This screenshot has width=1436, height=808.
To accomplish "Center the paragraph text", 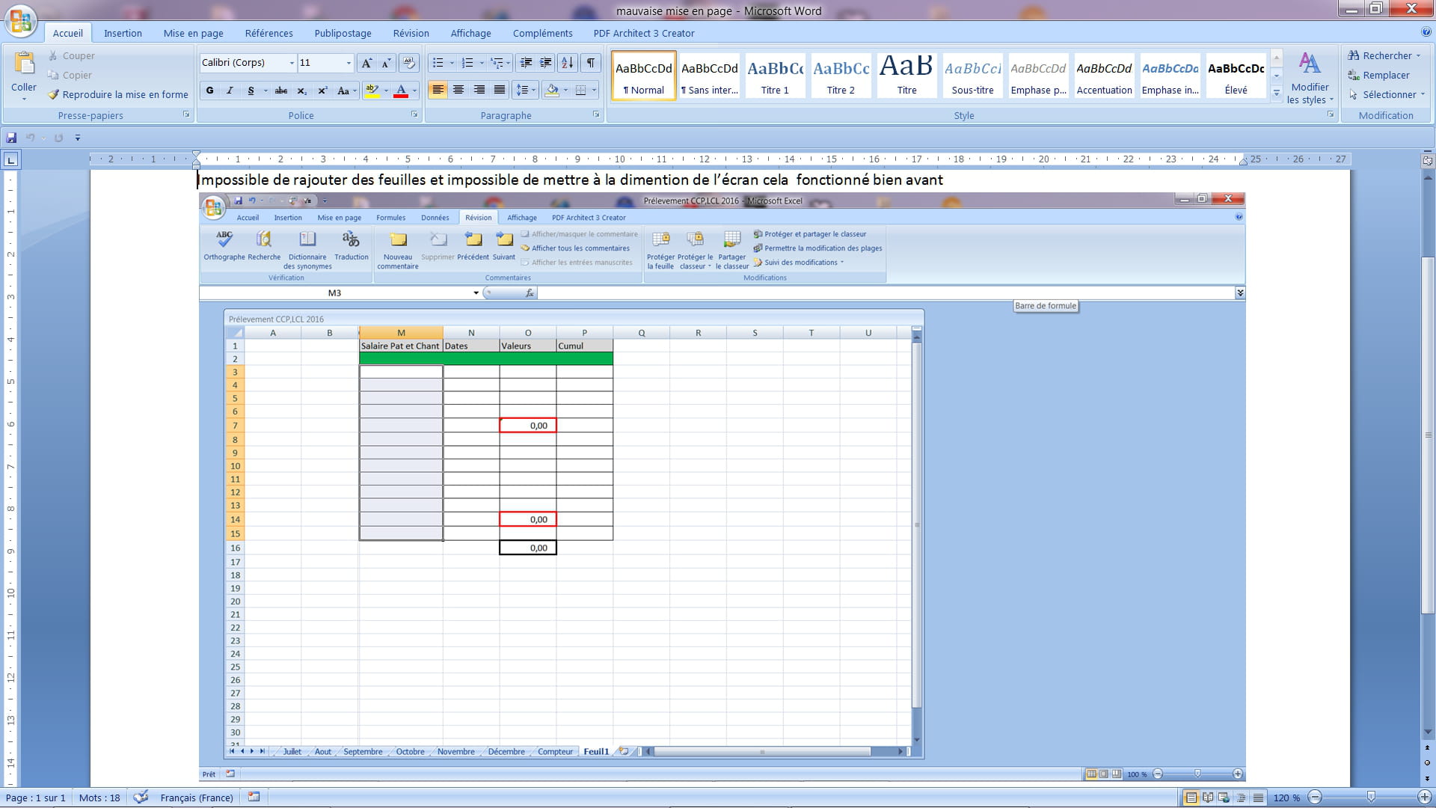I will click(458, 91).
